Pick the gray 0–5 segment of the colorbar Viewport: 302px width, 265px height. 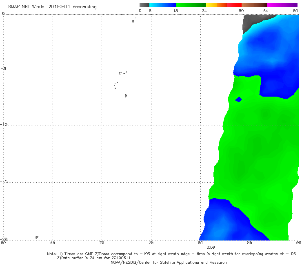click(x=144, y=5)
